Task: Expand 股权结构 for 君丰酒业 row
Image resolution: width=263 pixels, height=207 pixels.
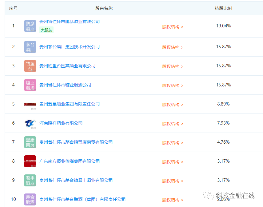Action: pos(173,181)
